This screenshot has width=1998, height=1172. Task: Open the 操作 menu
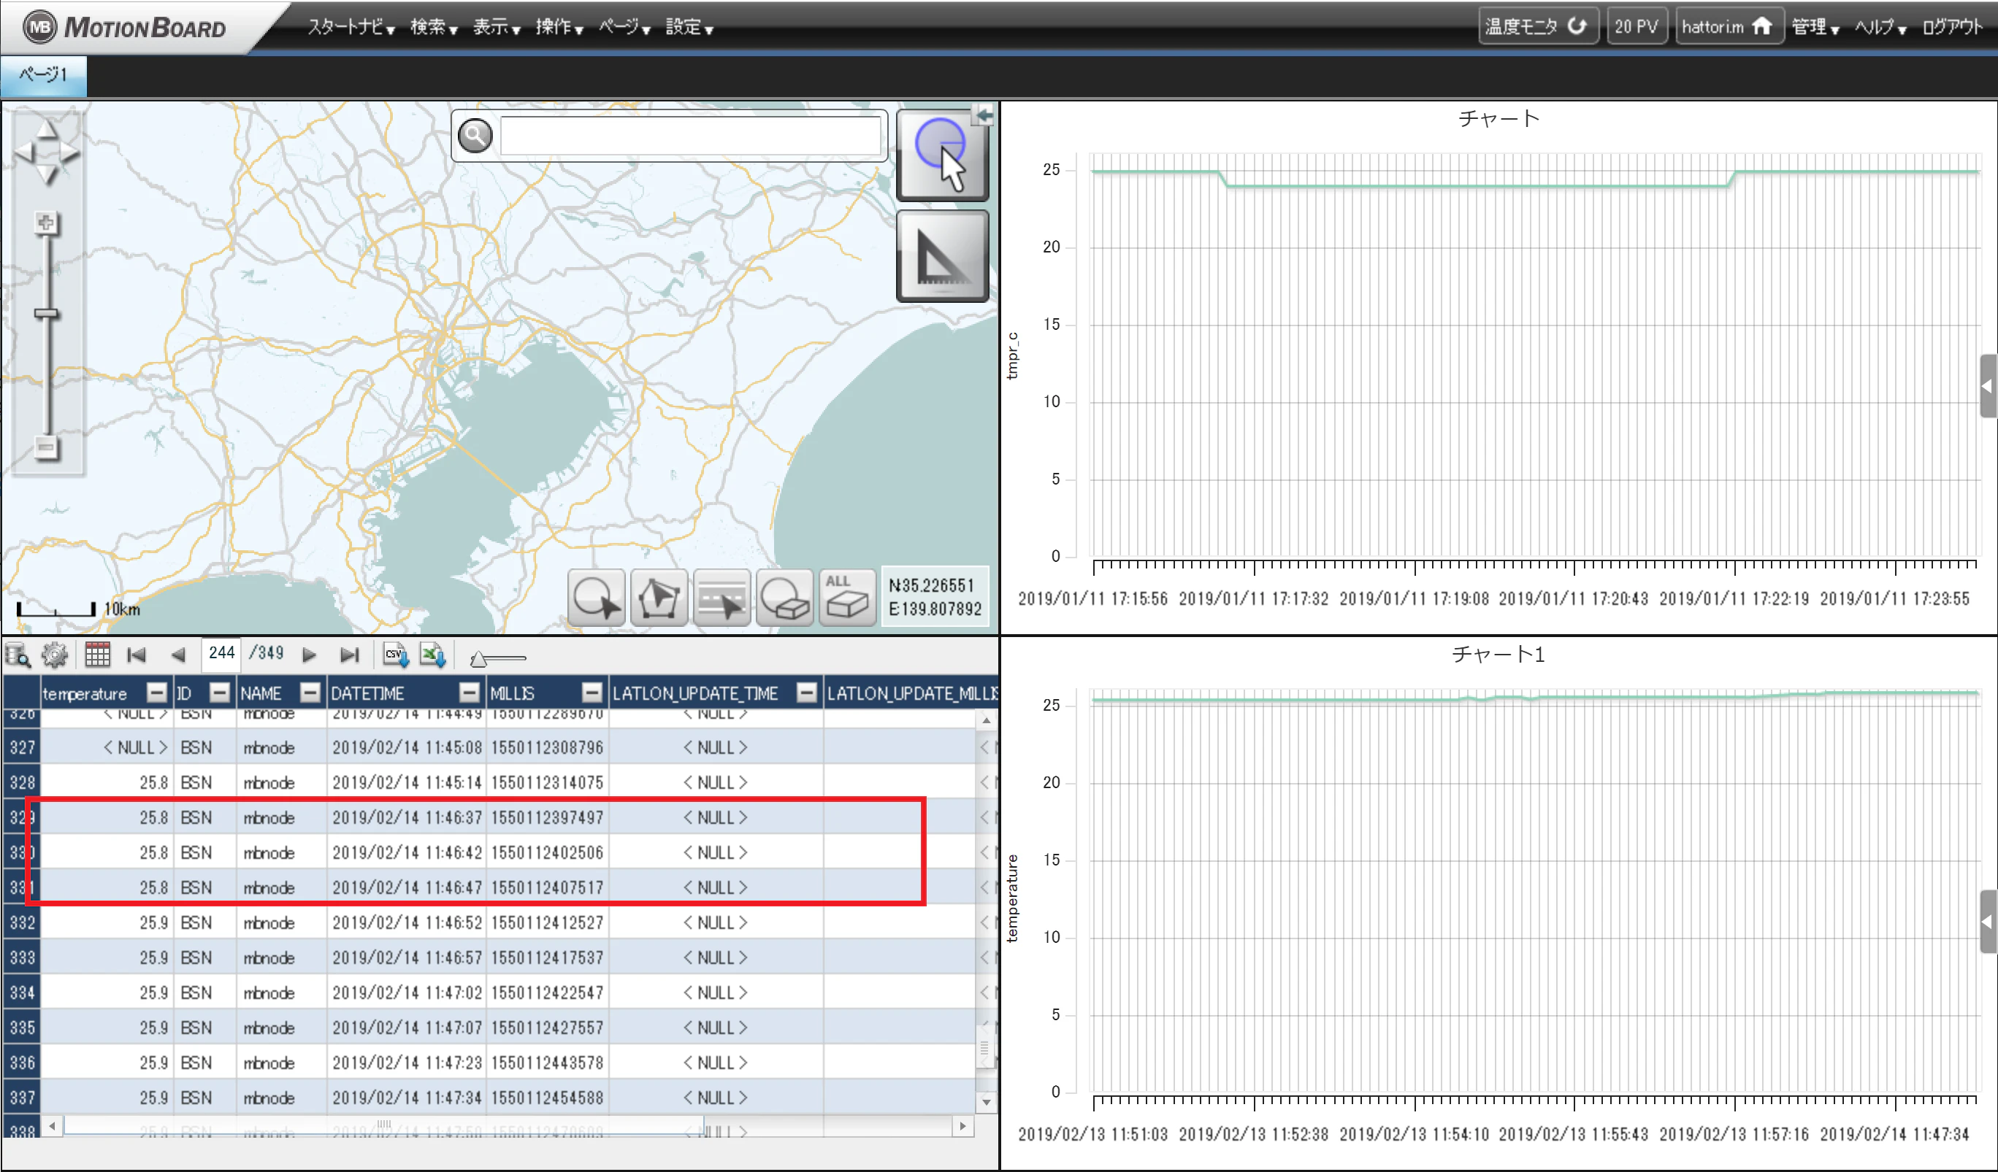[x=559, y=27]
